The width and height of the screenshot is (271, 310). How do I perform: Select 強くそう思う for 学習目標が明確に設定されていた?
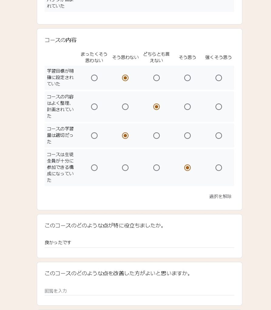(219, 78)
